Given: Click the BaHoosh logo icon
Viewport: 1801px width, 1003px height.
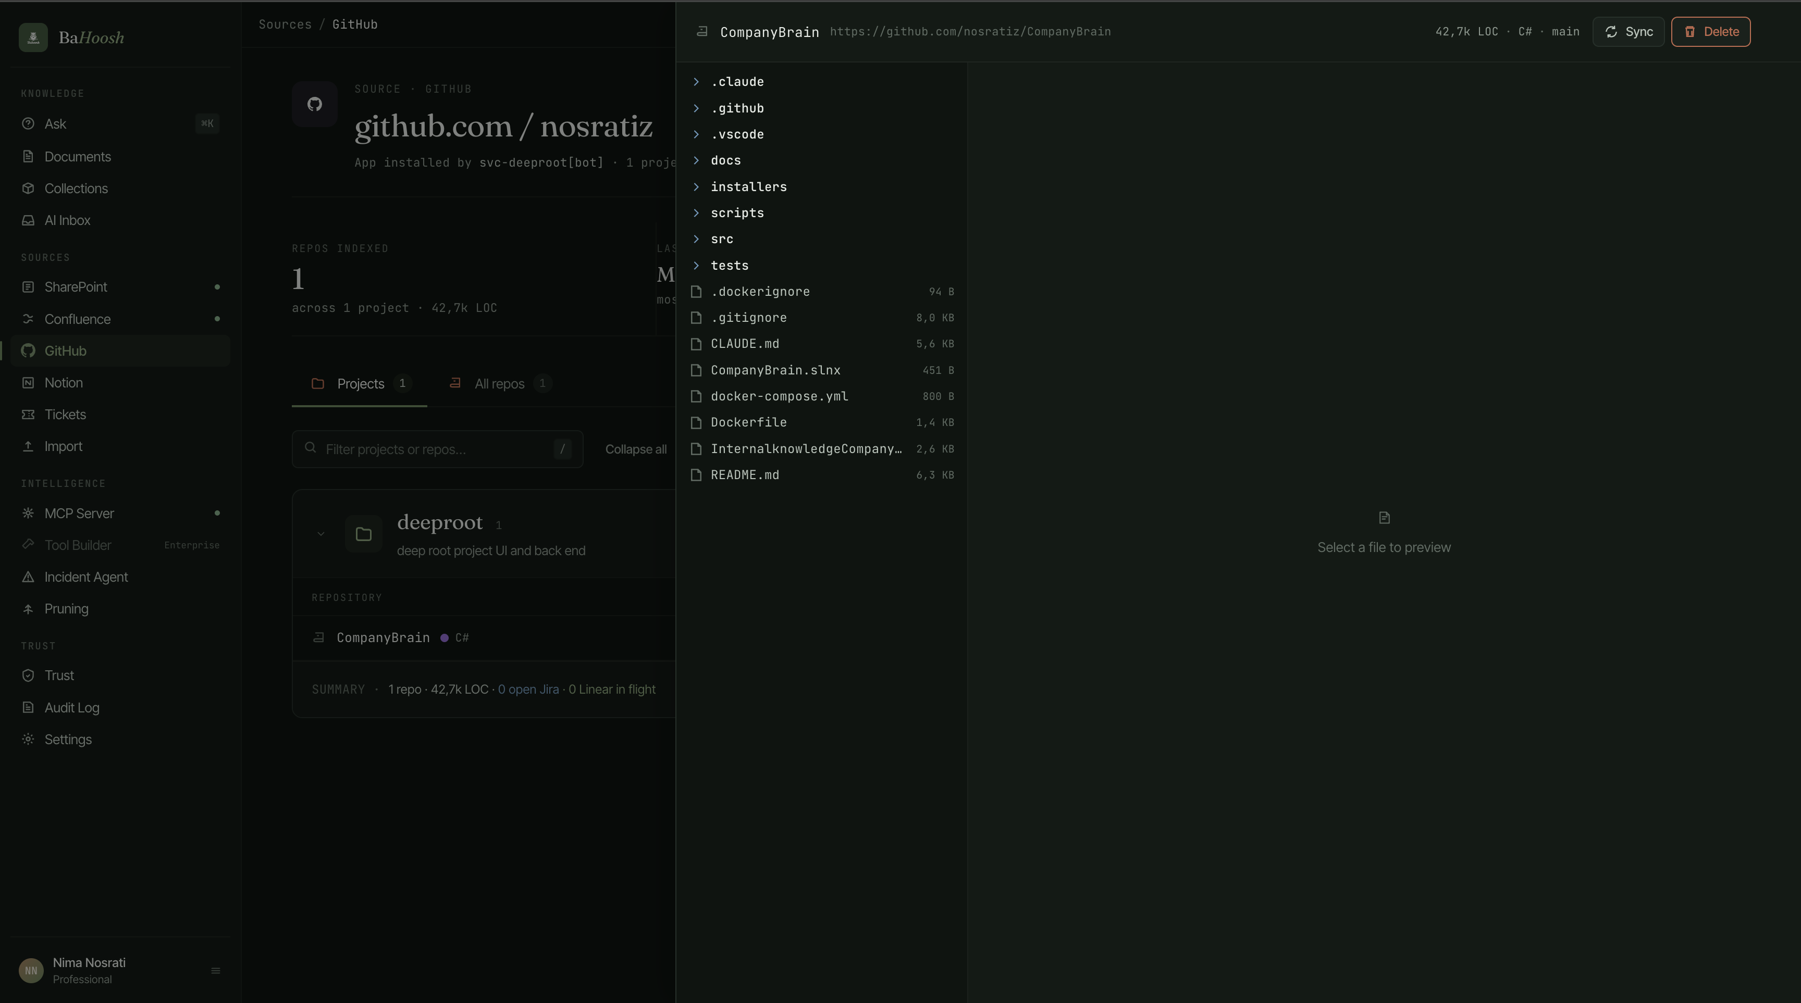Looking at the screenshot, I should tap(33, 37).
